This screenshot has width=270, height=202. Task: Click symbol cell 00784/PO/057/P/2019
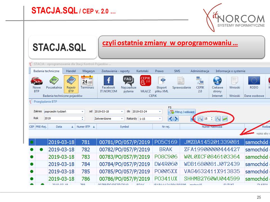(x=125, y=164)
